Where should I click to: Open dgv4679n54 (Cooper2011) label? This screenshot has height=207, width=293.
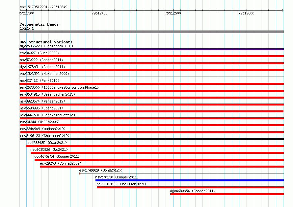click(57, 156)
